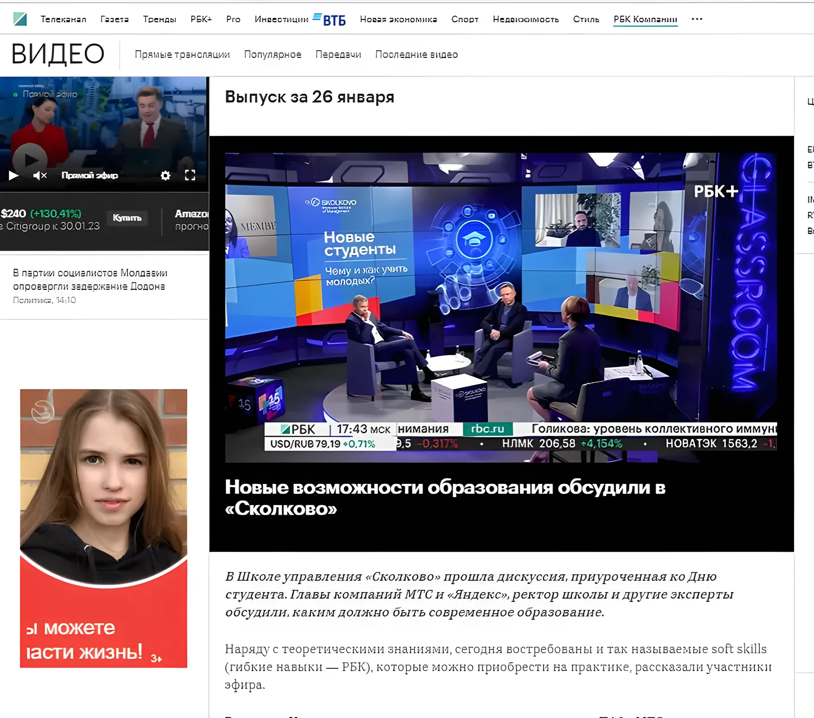Click the Выпуск за 26 января title
The image size is (814, 718).
(x=309, y=97)
